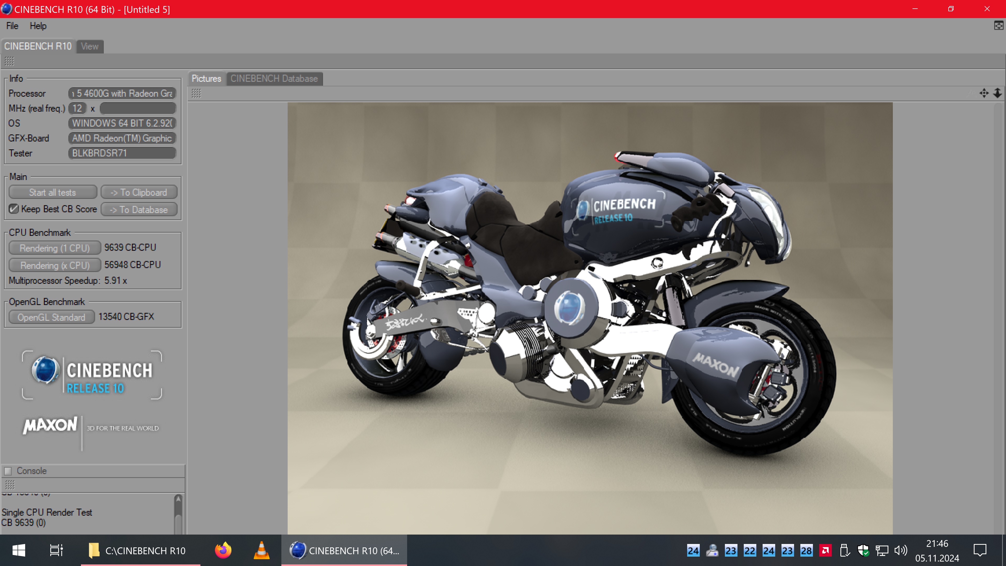Click the move view icon in Pictures panel

(984, 93)
